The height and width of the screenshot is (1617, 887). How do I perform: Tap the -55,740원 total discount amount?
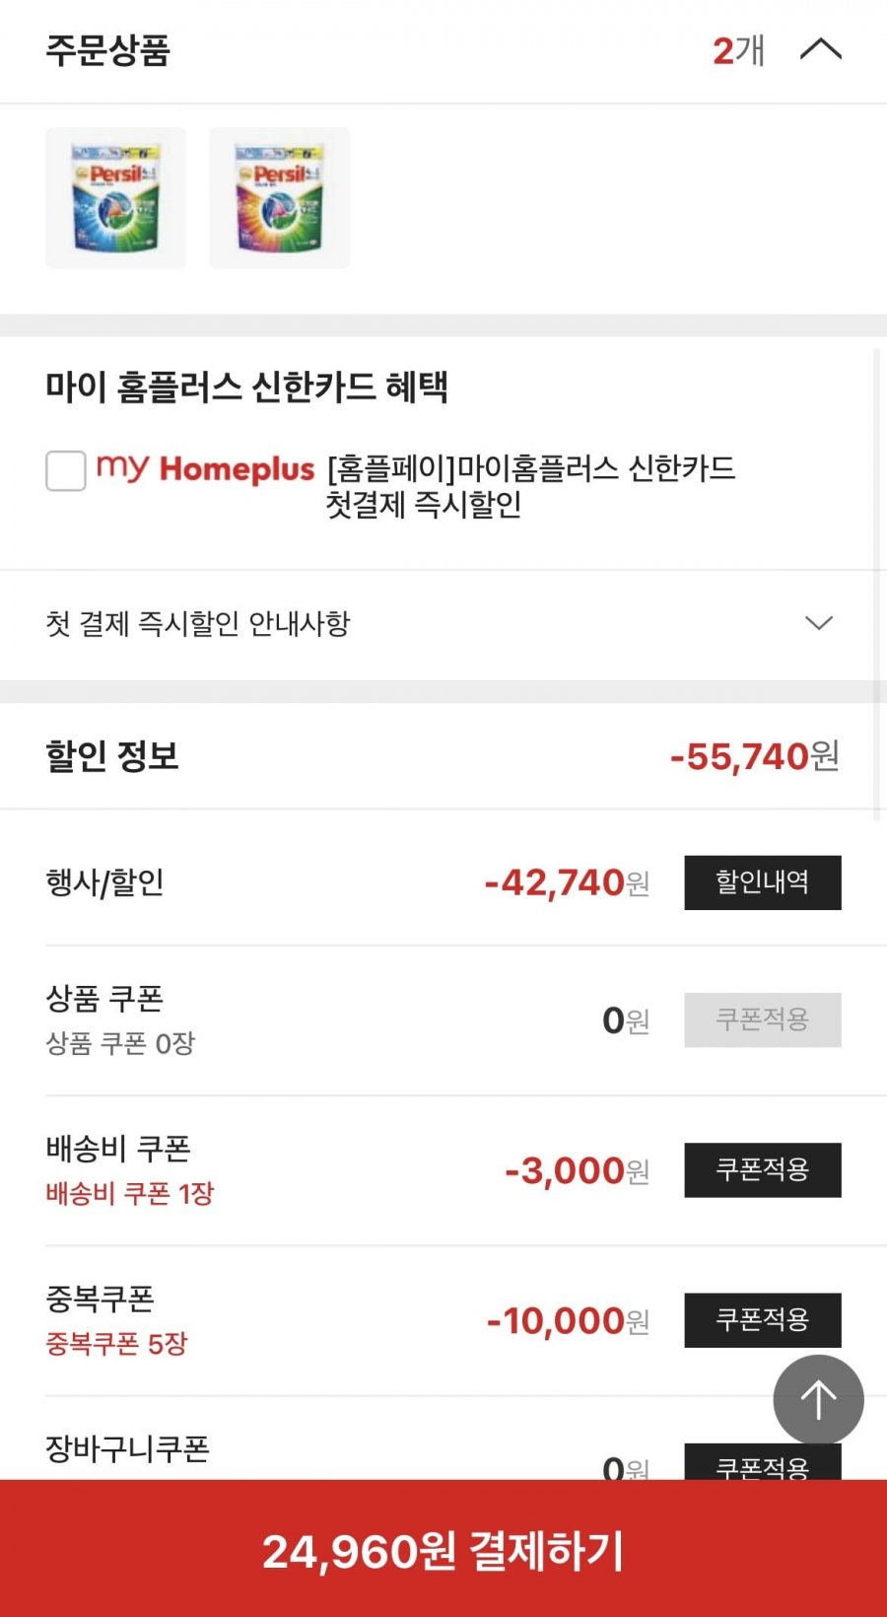[754, 756]
